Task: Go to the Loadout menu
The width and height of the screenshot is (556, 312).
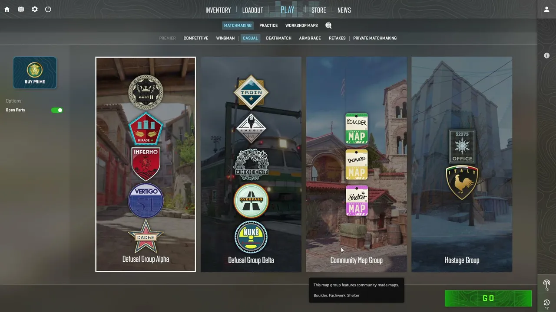Action: point(253,10)
